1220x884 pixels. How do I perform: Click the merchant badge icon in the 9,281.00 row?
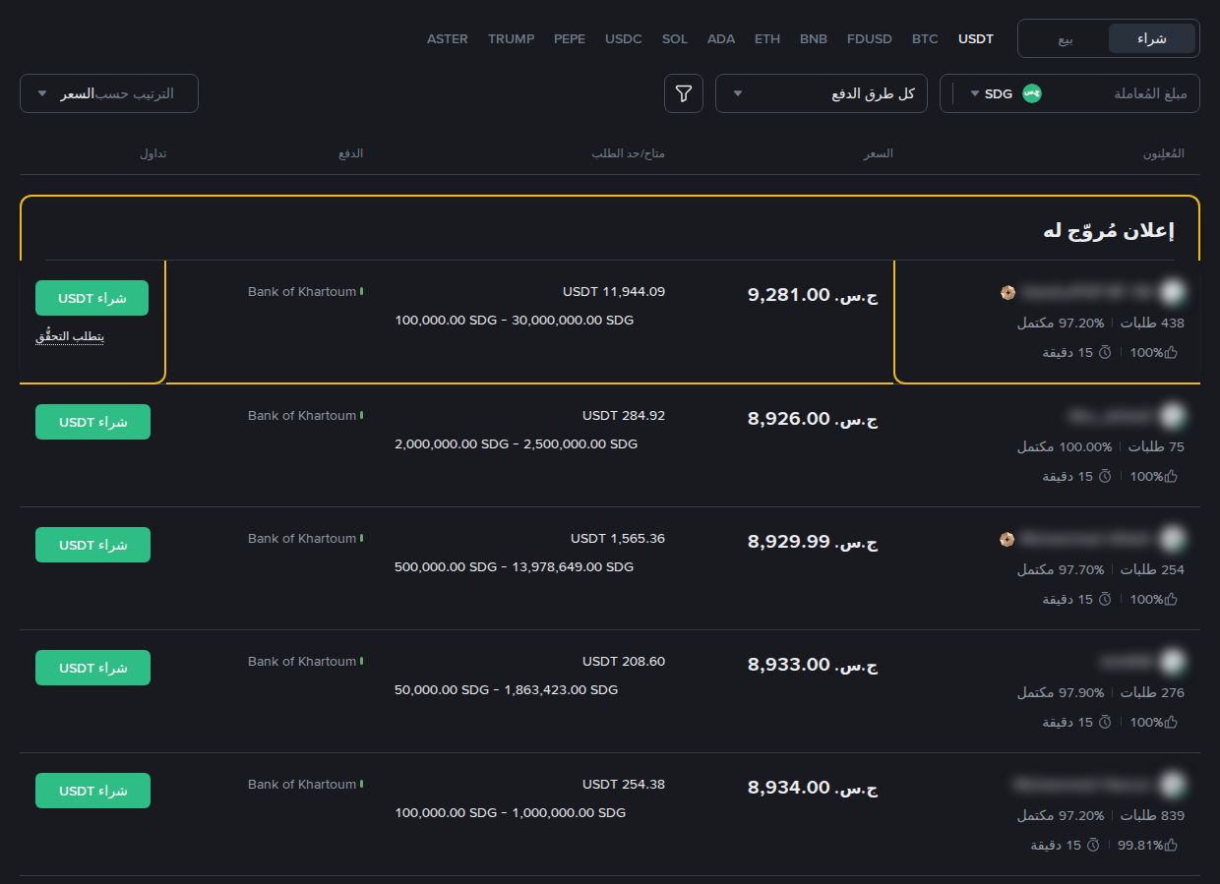(1006, 292)
